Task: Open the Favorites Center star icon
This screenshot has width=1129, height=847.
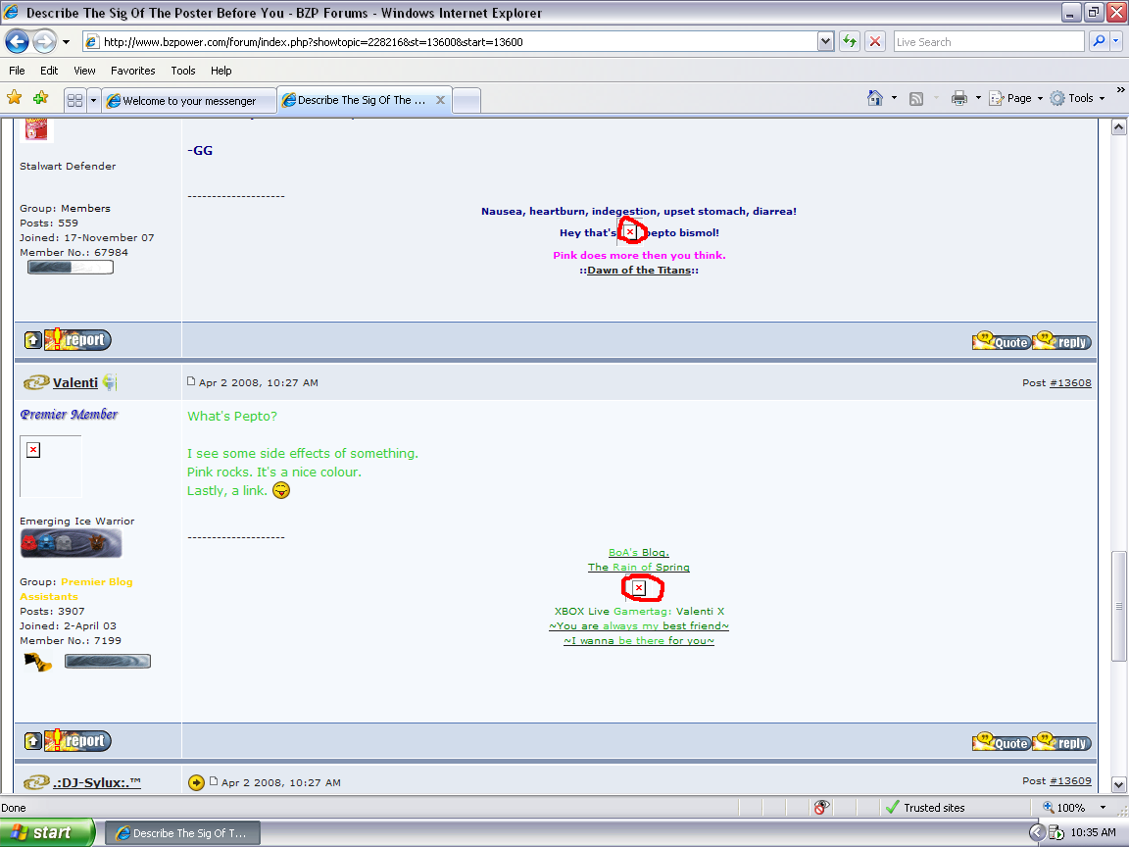Action: [x=15, y=98]
